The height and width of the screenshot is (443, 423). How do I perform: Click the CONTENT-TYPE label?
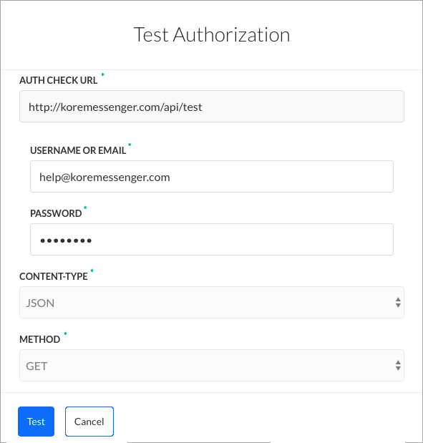pos(54,276)
